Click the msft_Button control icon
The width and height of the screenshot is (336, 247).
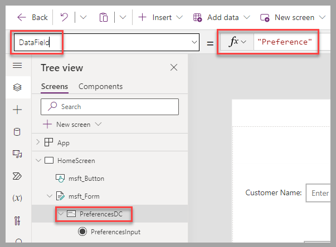[x=60, y=178]
